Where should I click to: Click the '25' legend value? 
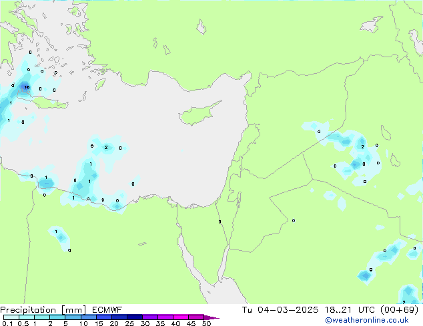129,323
